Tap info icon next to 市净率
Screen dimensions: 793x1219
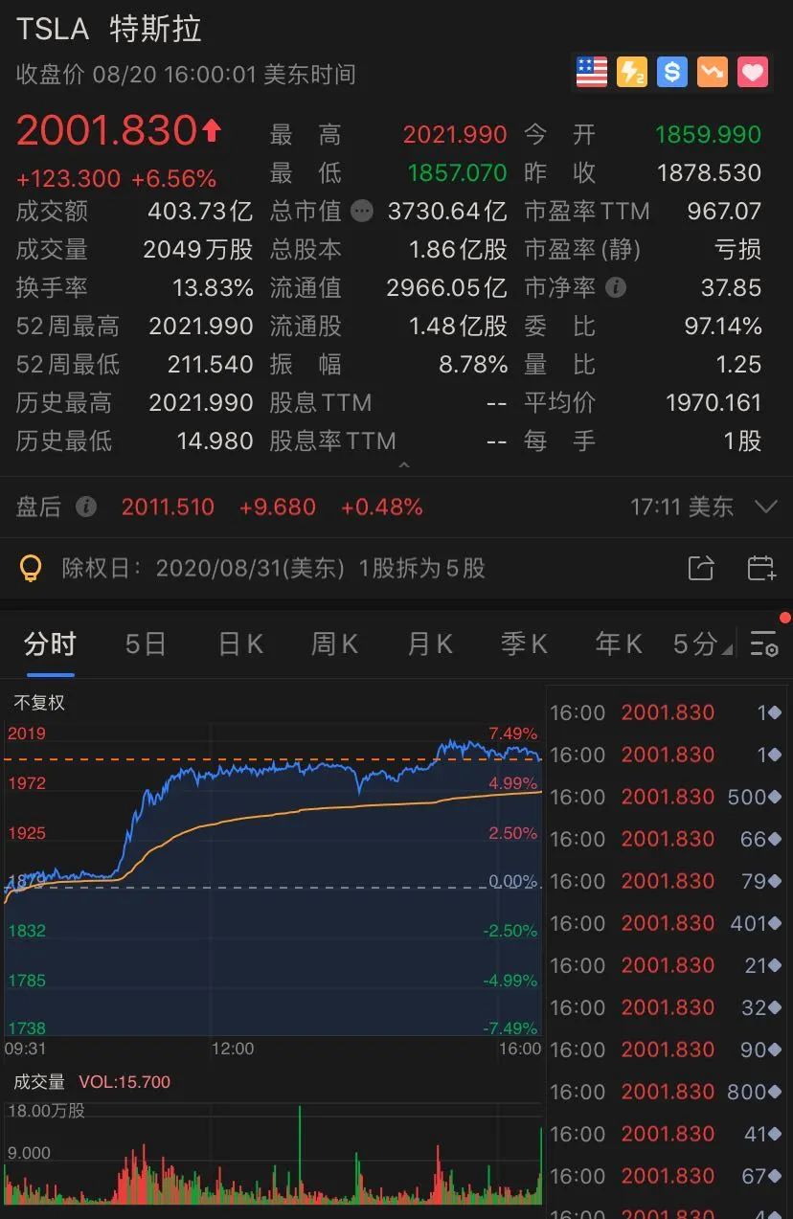(x=617, y=287)
